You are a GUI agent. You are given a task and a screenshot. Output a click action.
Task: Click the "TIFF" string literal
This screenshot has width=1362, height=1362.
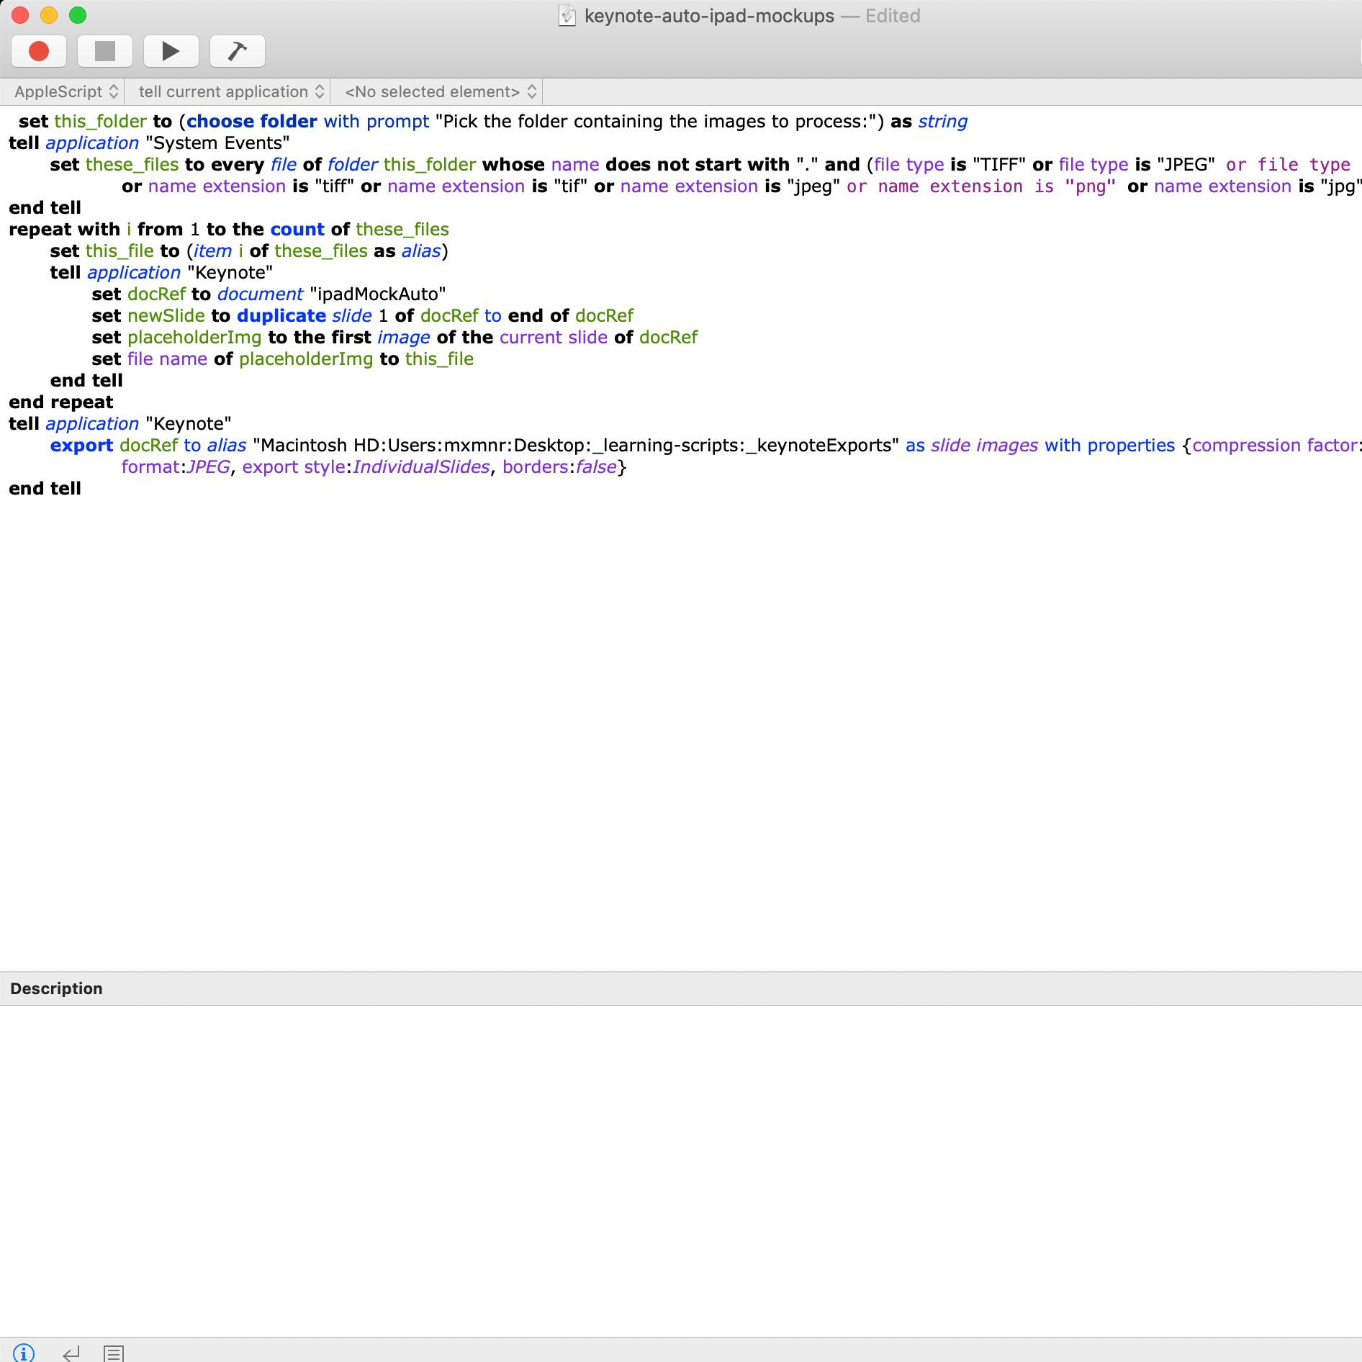click(x=999, y=164)
